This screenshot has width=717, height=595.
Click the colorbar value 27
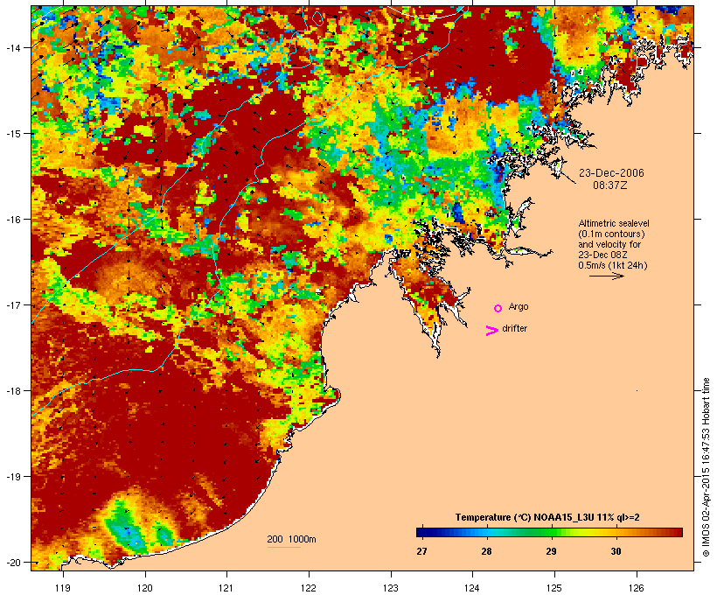coord(421,551)
